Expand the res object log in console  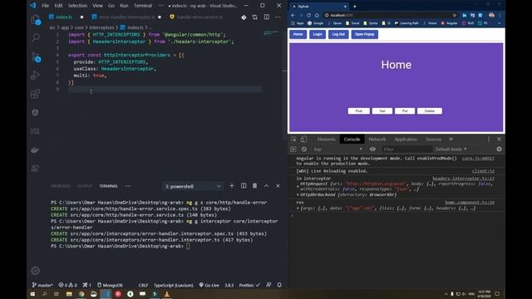[x=298, y=208]
